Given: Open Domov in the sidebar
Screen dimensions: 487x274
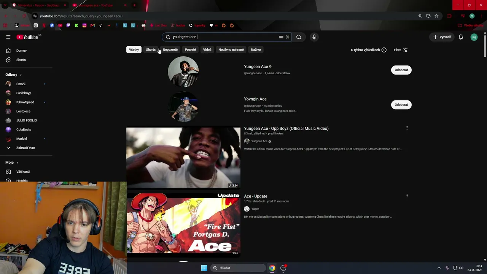Looking at the screenshot, I should [x=21, y=51].
